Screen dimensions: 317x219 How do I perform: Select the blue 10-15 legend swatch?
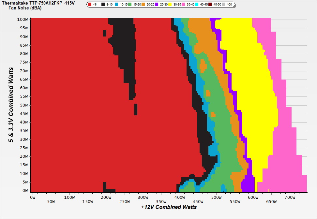116,5
